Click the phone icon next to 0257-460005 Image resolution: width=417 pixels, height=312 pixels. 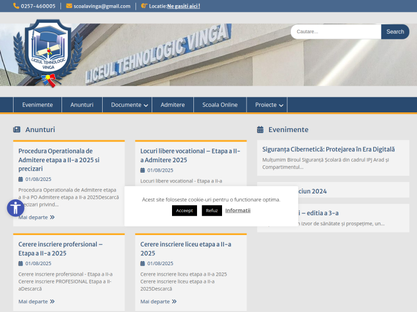(x=15, y=6)
